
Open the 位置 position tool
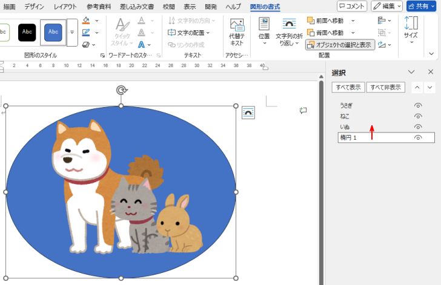tap(264, 26)
